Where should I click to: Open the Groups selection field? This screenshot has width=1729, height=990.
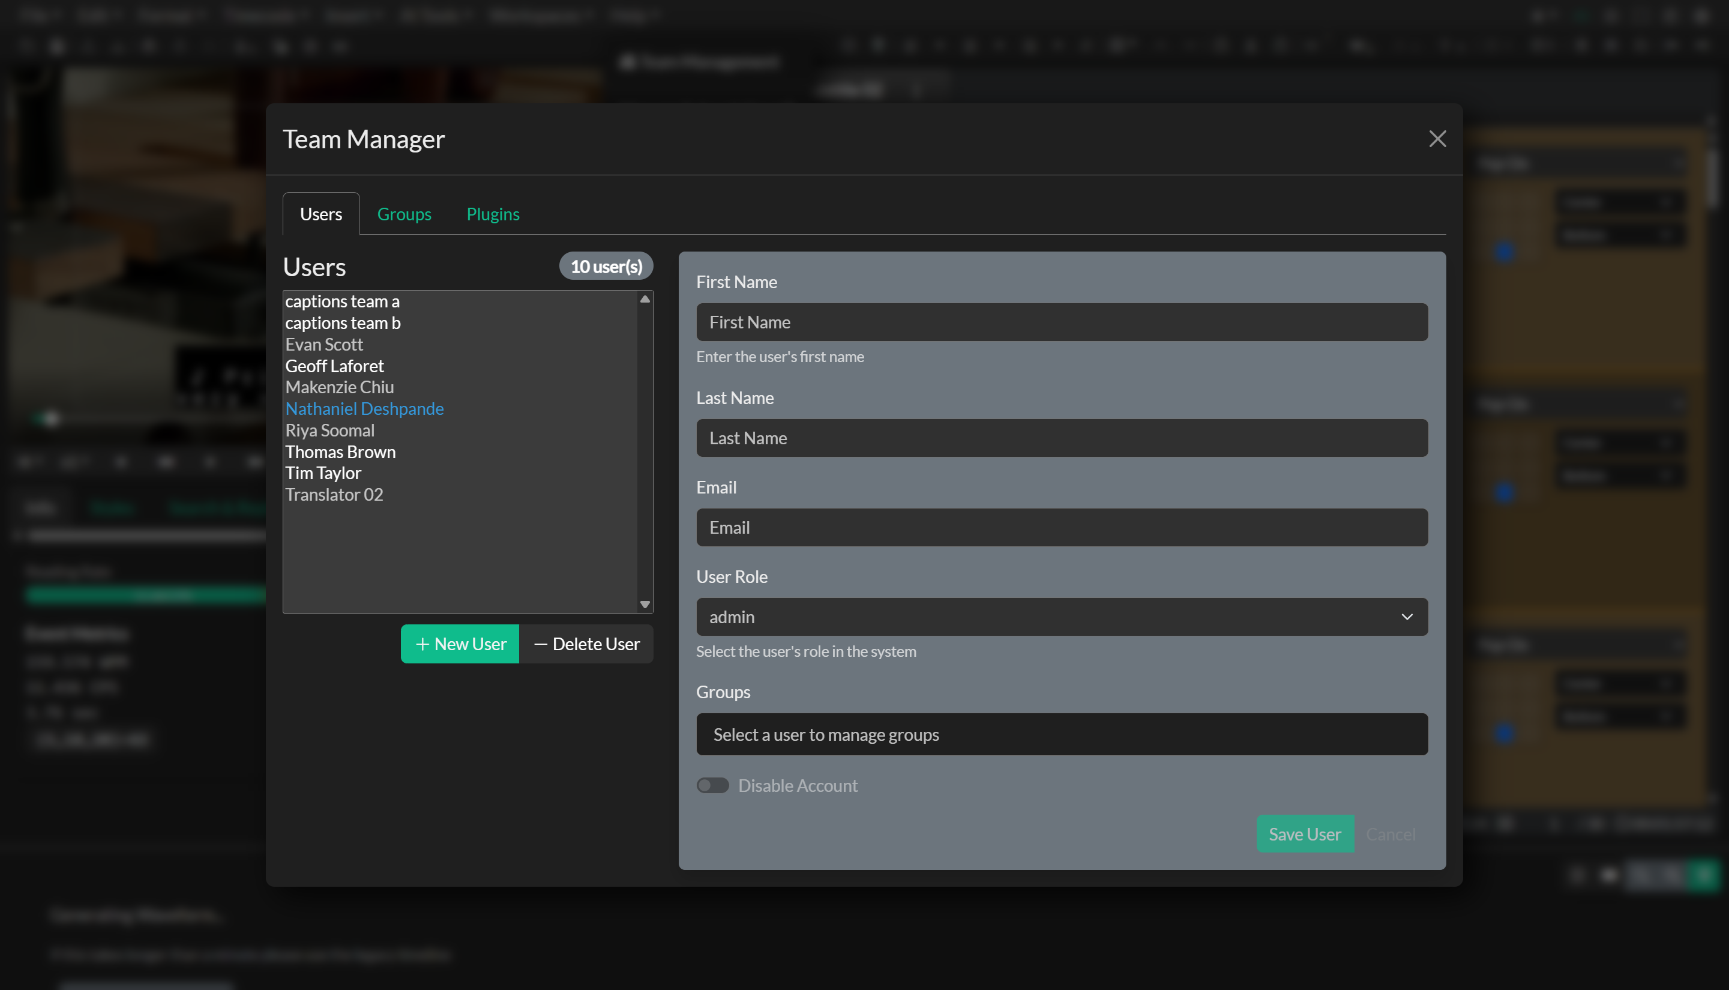(1062, 734)
